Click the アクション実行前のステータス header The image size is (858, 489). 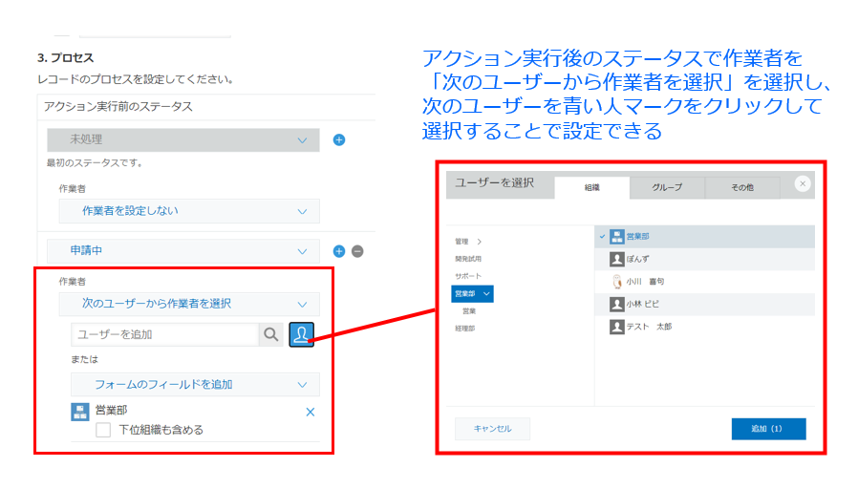(118, 107)
